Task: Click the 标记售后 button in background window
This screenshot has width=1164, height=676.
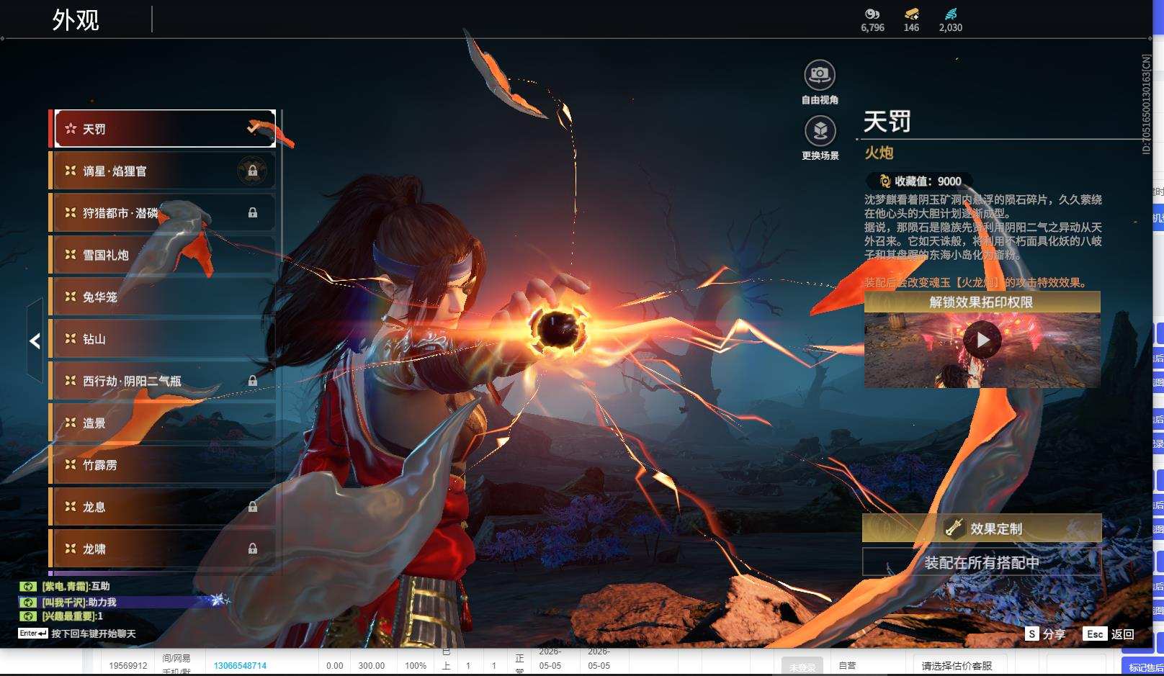Action: pyautogui.click(x=1145, y=667)
